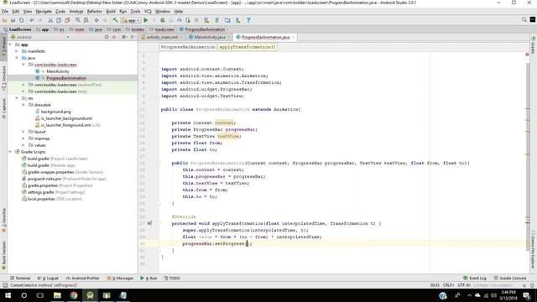Cut selection with the scissors icon
This screenshot has width=537, height=302.
[x=50, y=20]
